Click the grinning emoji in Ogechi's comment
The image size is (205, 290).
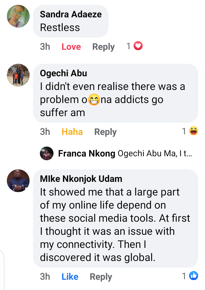(94, 100)
